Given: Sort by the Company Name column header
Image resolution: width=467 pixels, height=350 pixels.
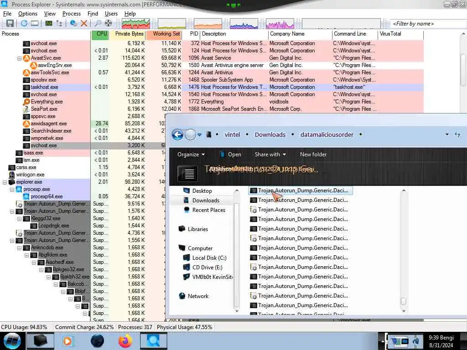Looking at the screenshot, I should click(300, 34).
